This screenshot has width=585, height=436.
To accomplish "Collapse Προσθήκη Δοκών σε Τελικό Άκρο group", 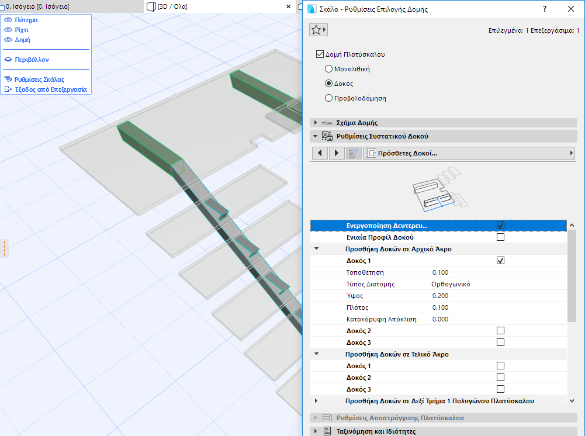I will pos(316,354).
